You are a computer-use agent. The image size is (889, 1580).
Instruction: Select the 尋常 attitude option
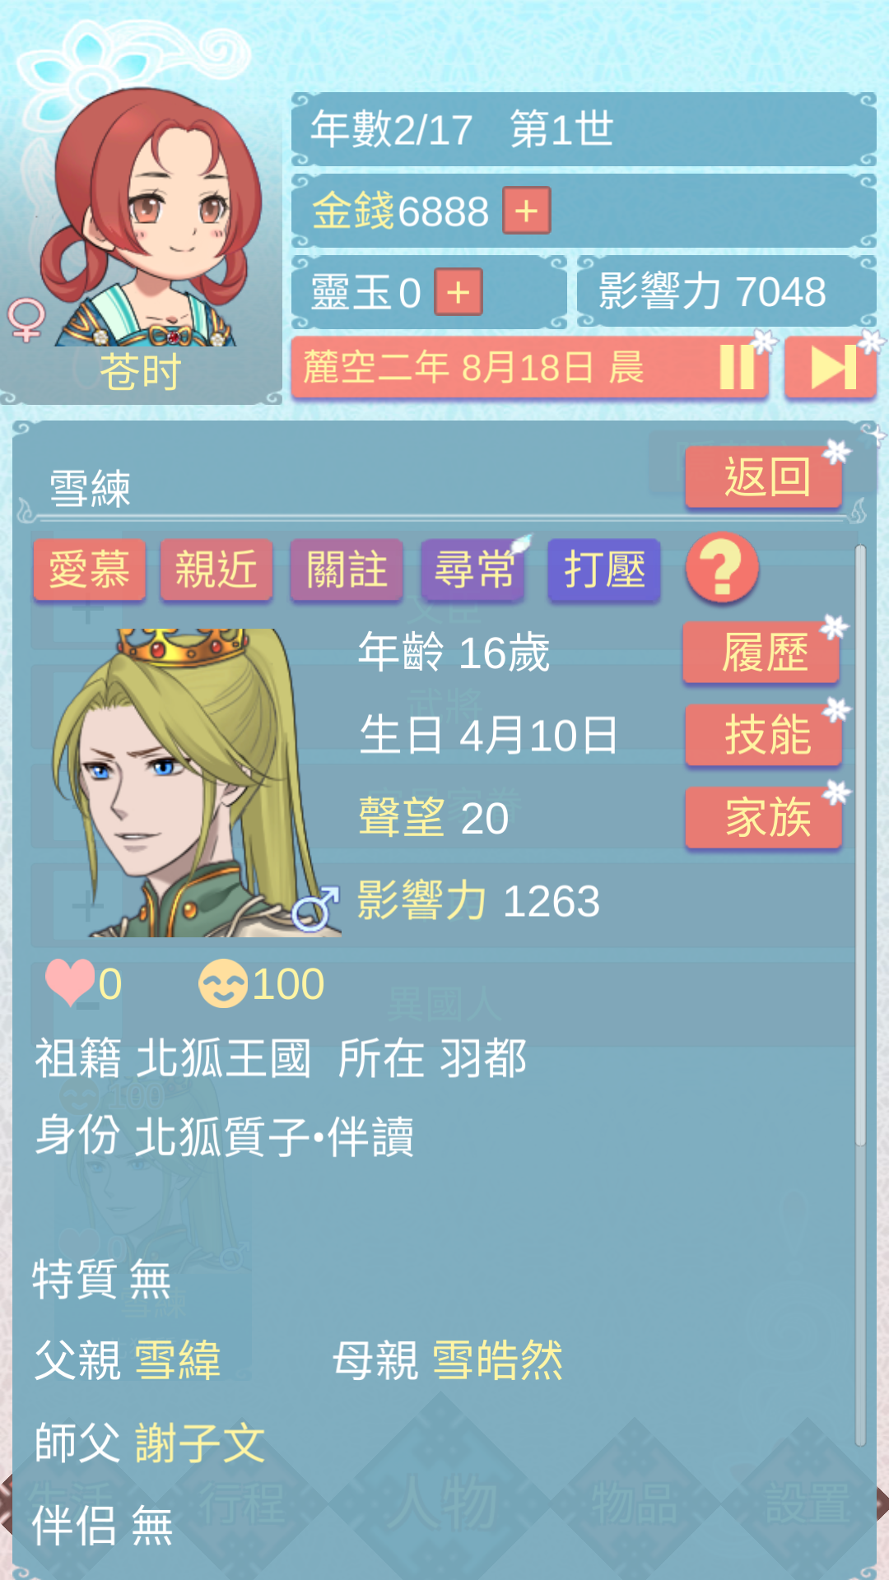tap(474, 569)
